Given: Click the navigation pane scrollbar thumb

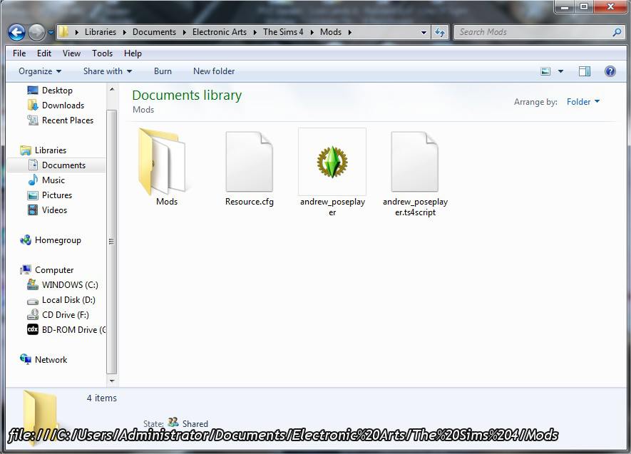Looking at the screenshot, I should [112, 242].
